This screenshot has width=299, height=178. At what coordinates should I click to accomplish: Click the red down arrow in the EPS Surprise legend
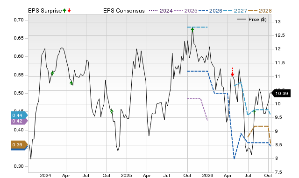69,11
